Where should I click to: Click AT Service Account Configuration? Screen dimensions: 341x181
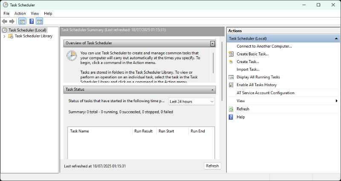[x=265, y=93]
